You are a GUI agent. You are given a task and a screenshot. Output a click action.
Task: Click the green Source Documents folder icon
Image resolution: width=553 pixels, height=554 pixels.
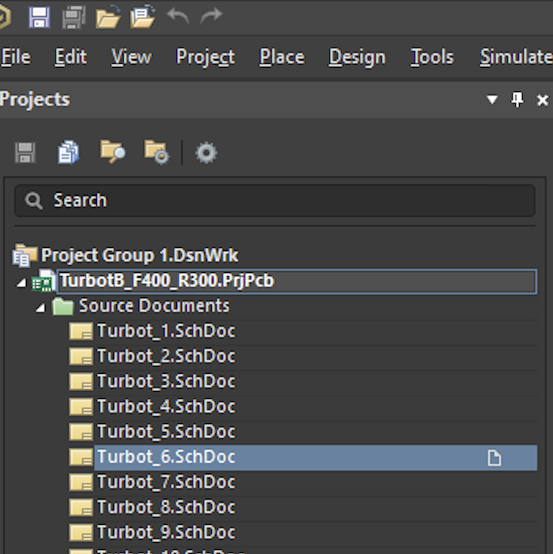[x=63, y=306]
